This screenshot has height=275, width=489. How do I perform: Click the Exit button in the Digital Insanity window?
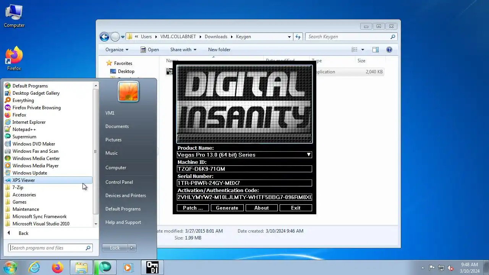296,208
